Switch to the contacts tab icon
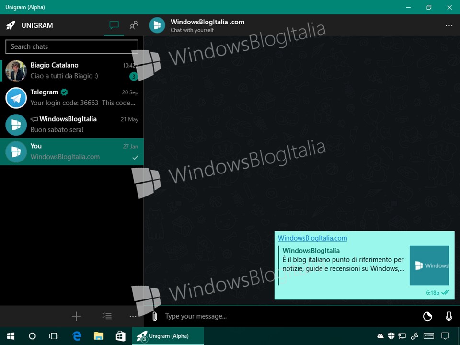The width and height of the screenshot is (460, 345). pos(134,25)
